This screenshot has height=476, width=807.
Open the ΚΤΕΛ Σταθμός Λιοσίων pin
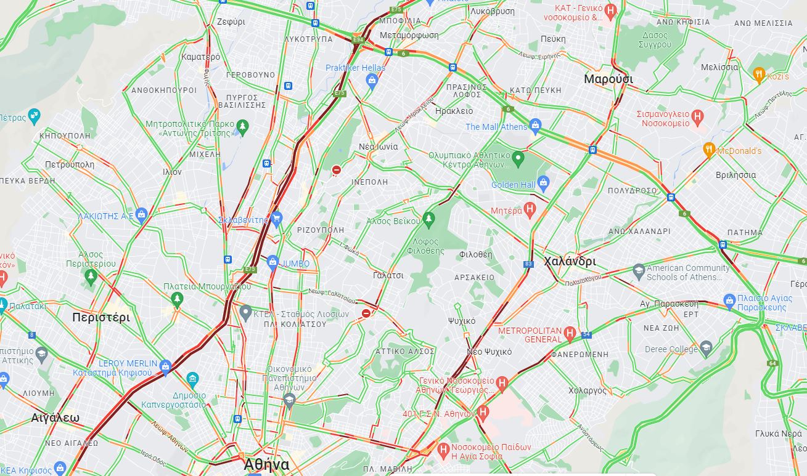coord(245,313)
